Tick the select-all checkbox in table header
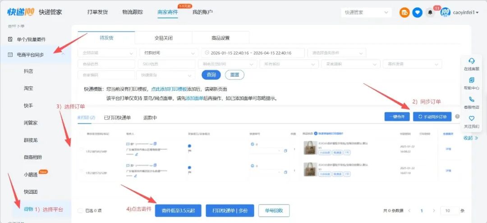 click(x=82, y=134)
